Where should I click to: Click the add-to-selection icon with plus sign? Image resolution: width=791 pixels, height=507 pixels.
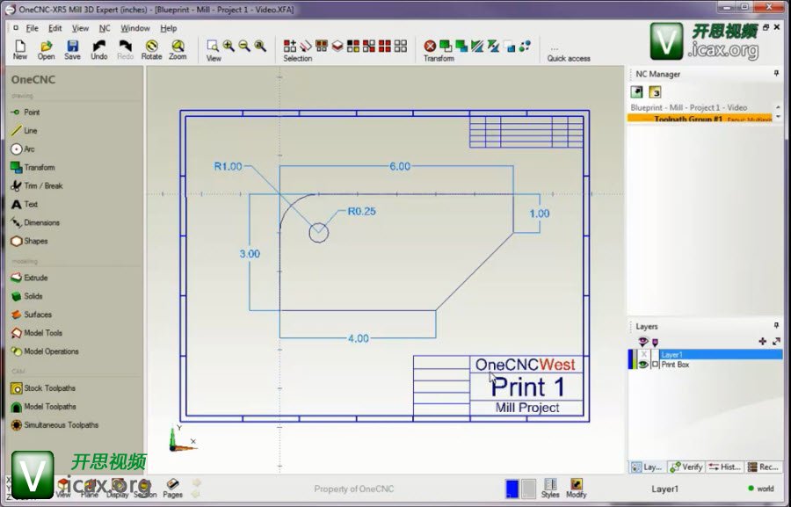289,46
